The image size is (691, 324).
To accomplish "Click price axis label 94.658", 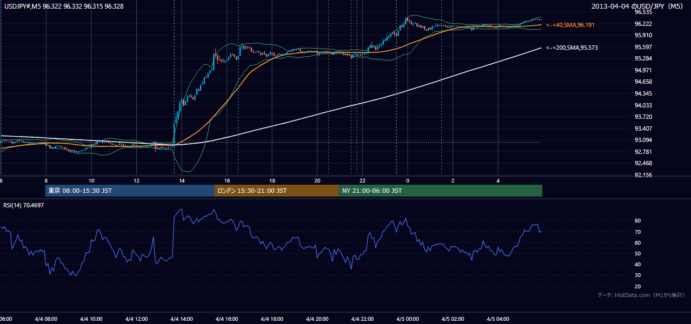I will (643, 82).
